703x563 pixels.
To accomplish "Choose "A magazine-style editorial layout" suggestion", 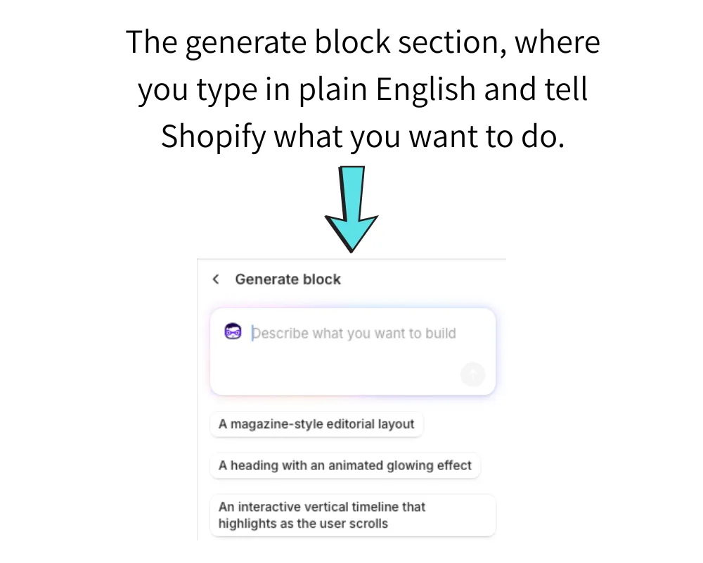I will (x=316, y=424).
